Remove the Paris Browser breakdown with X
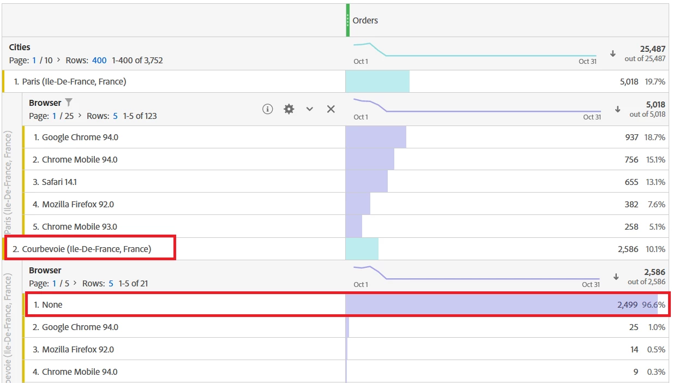 click(x=331, y=109)
